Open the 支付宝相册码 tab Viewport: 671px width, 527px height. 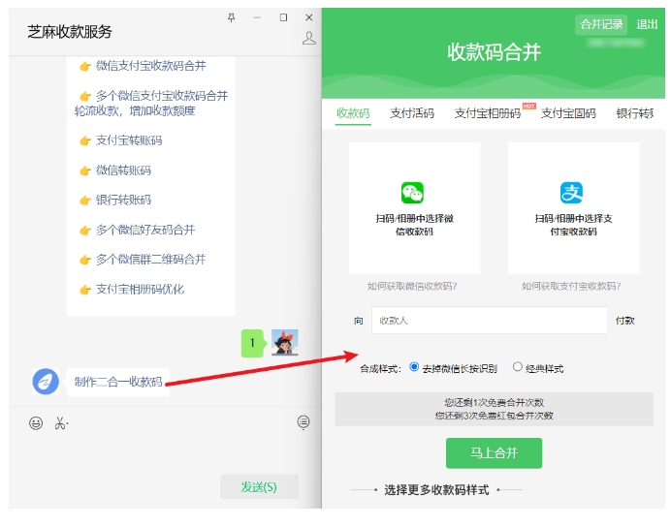click(x=488, y=113)
